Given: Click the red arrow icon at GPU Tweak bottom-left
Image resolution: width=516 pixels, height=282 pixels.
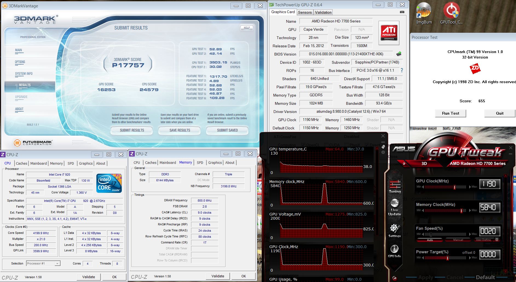Looking at the screenshot, I should tap(394, 278).
